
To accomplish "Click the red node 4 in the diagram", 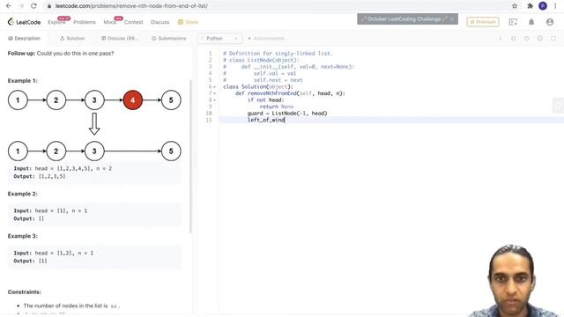I will click(133, 100).
